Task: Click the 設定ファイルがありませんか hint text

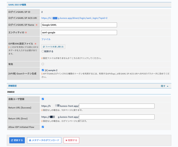Action: pos(72,58)
